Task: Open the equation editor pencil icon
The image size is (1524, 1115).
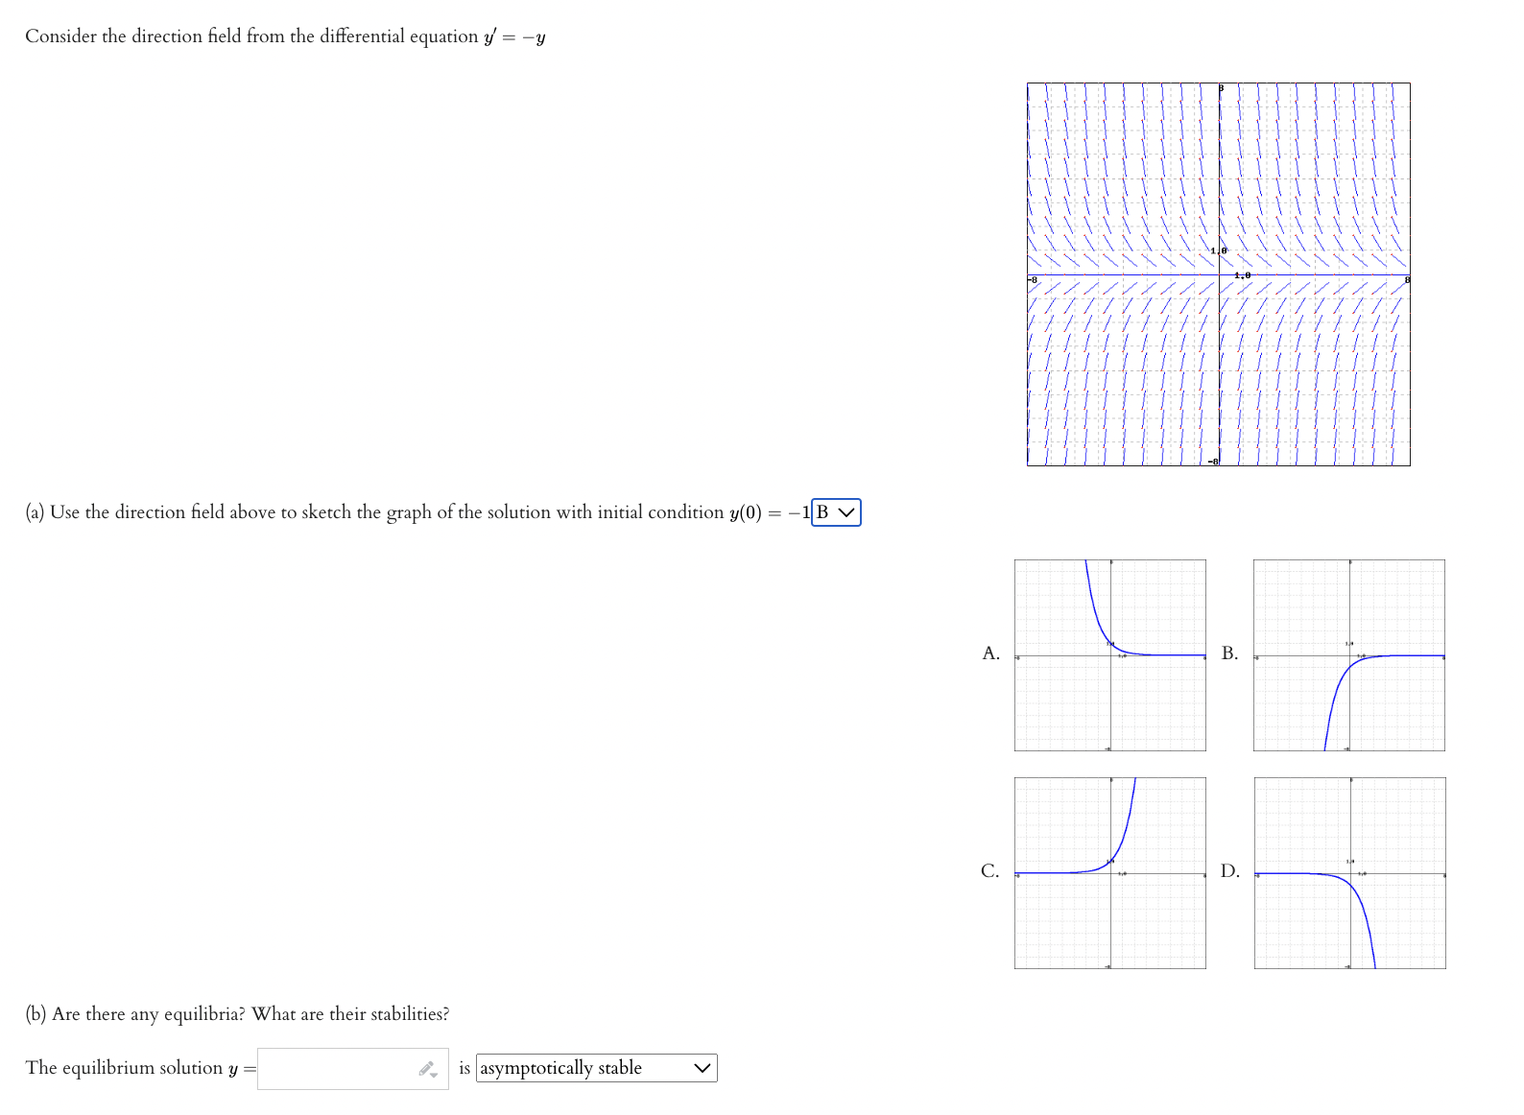Action: tap(426, 1067)
